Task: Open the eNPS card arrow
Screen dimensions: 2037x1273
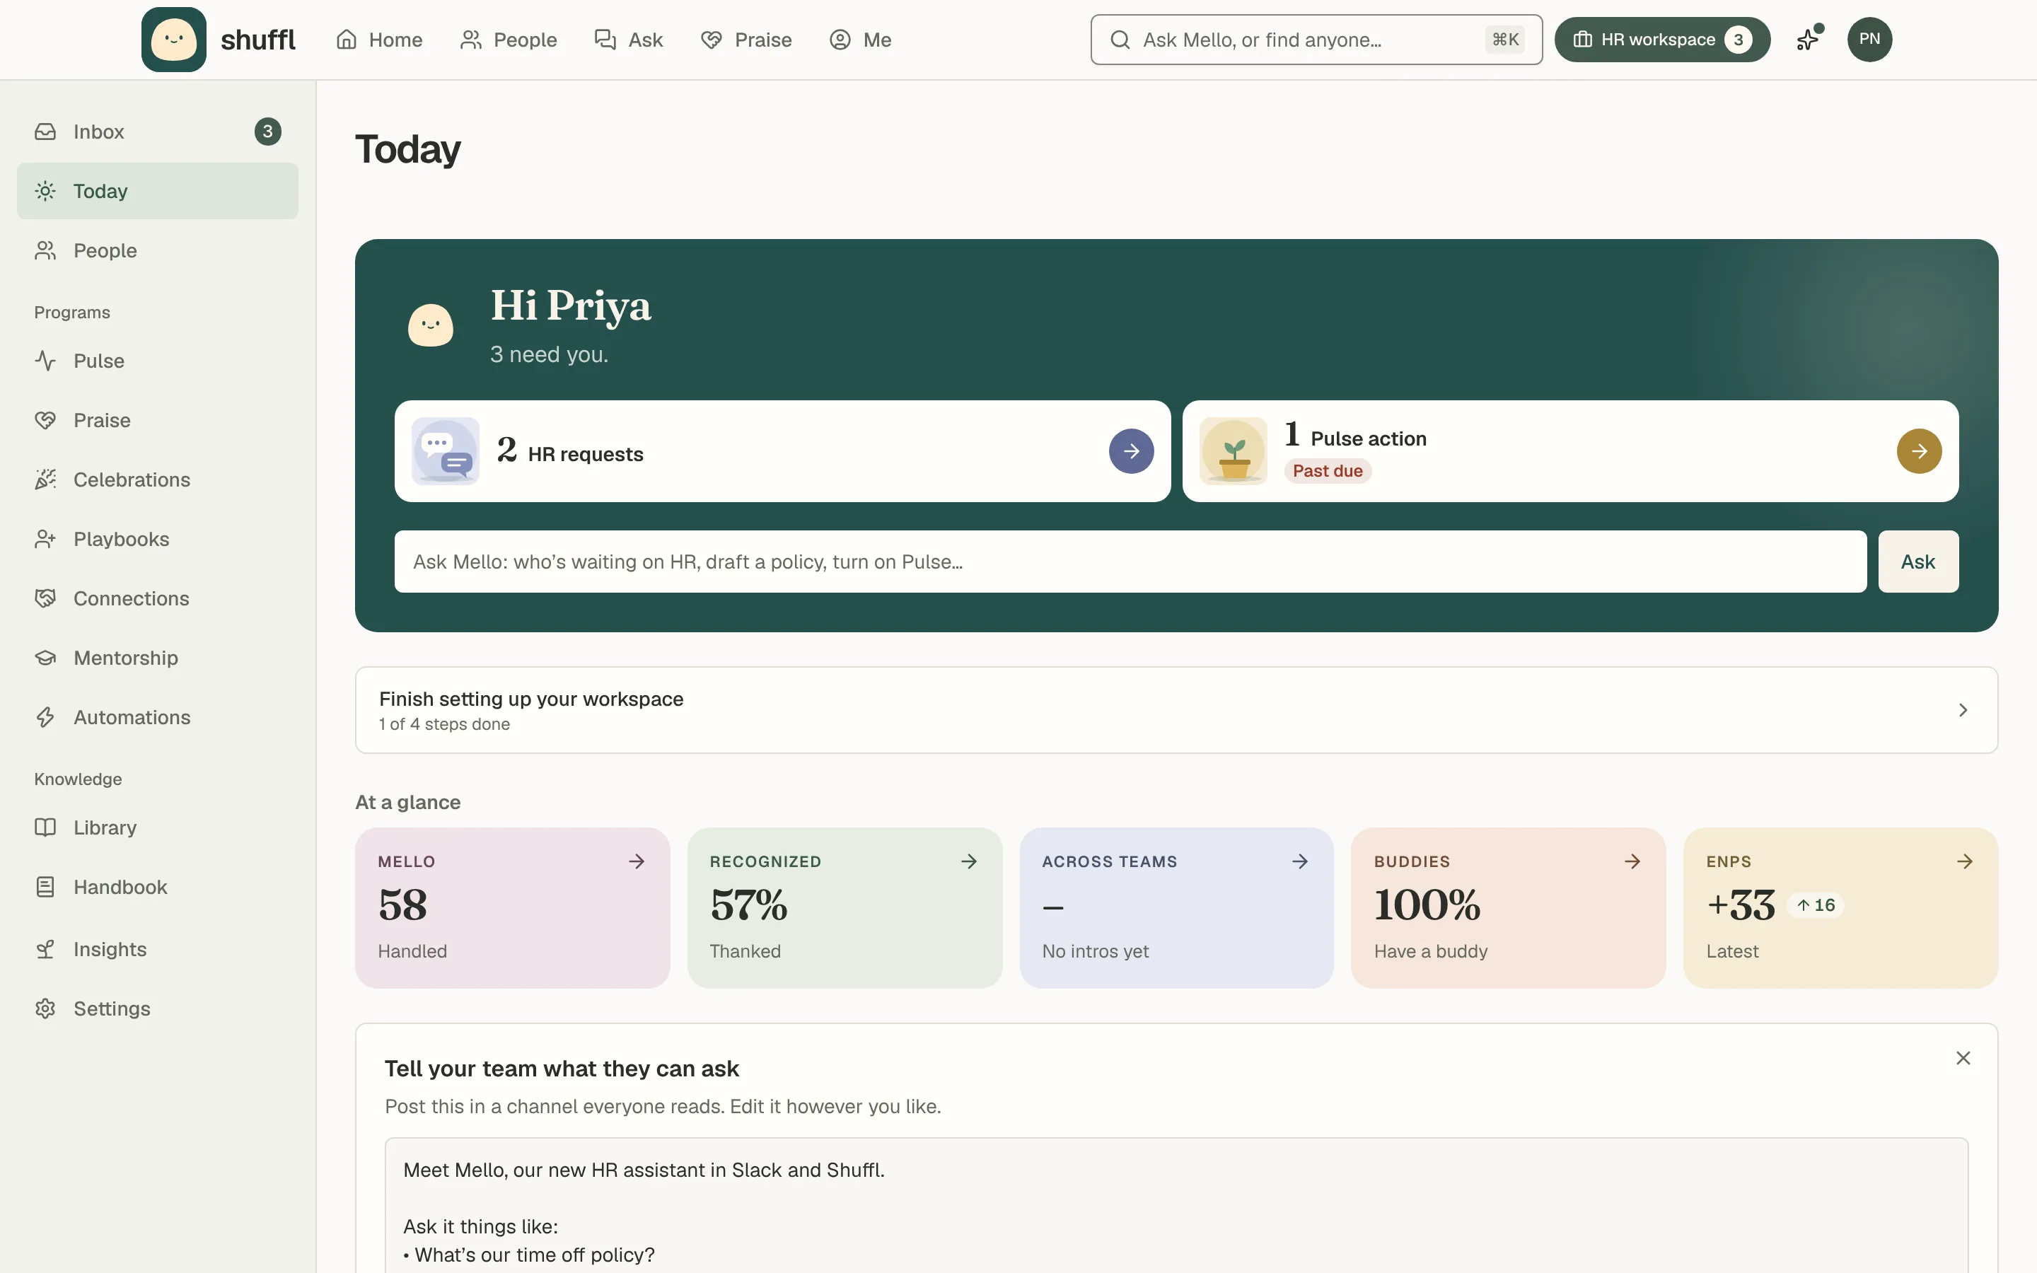Action: [x=1965, y=861]
